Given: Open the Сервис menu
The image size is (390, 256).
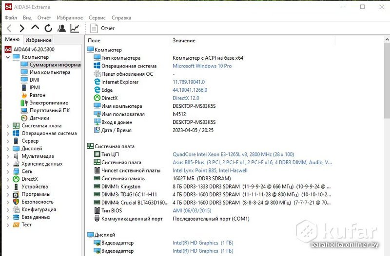Looking at the screenshot, I should 97,17.
